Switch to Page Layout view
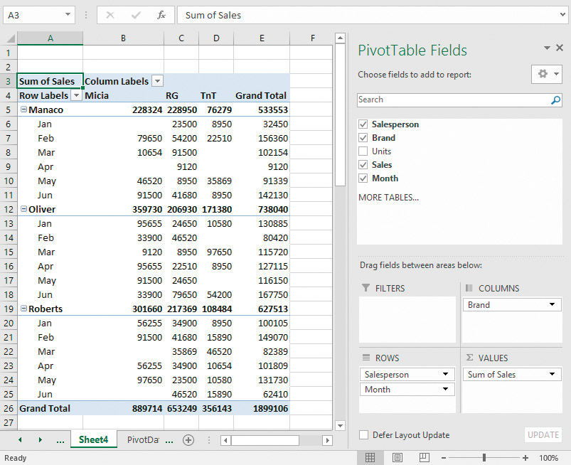Image resolution: width=571 pixels, height=465 pixels. tap(397, 458)
